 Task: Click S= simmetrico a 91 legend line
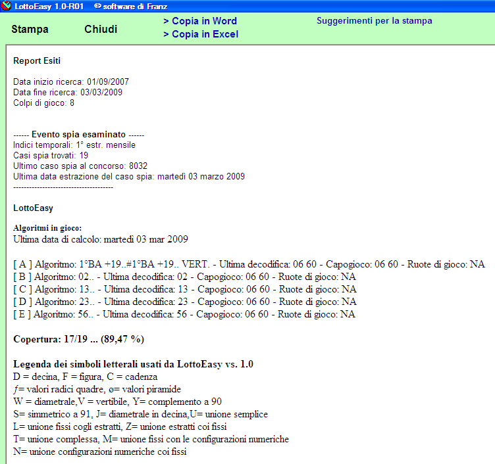140,414
